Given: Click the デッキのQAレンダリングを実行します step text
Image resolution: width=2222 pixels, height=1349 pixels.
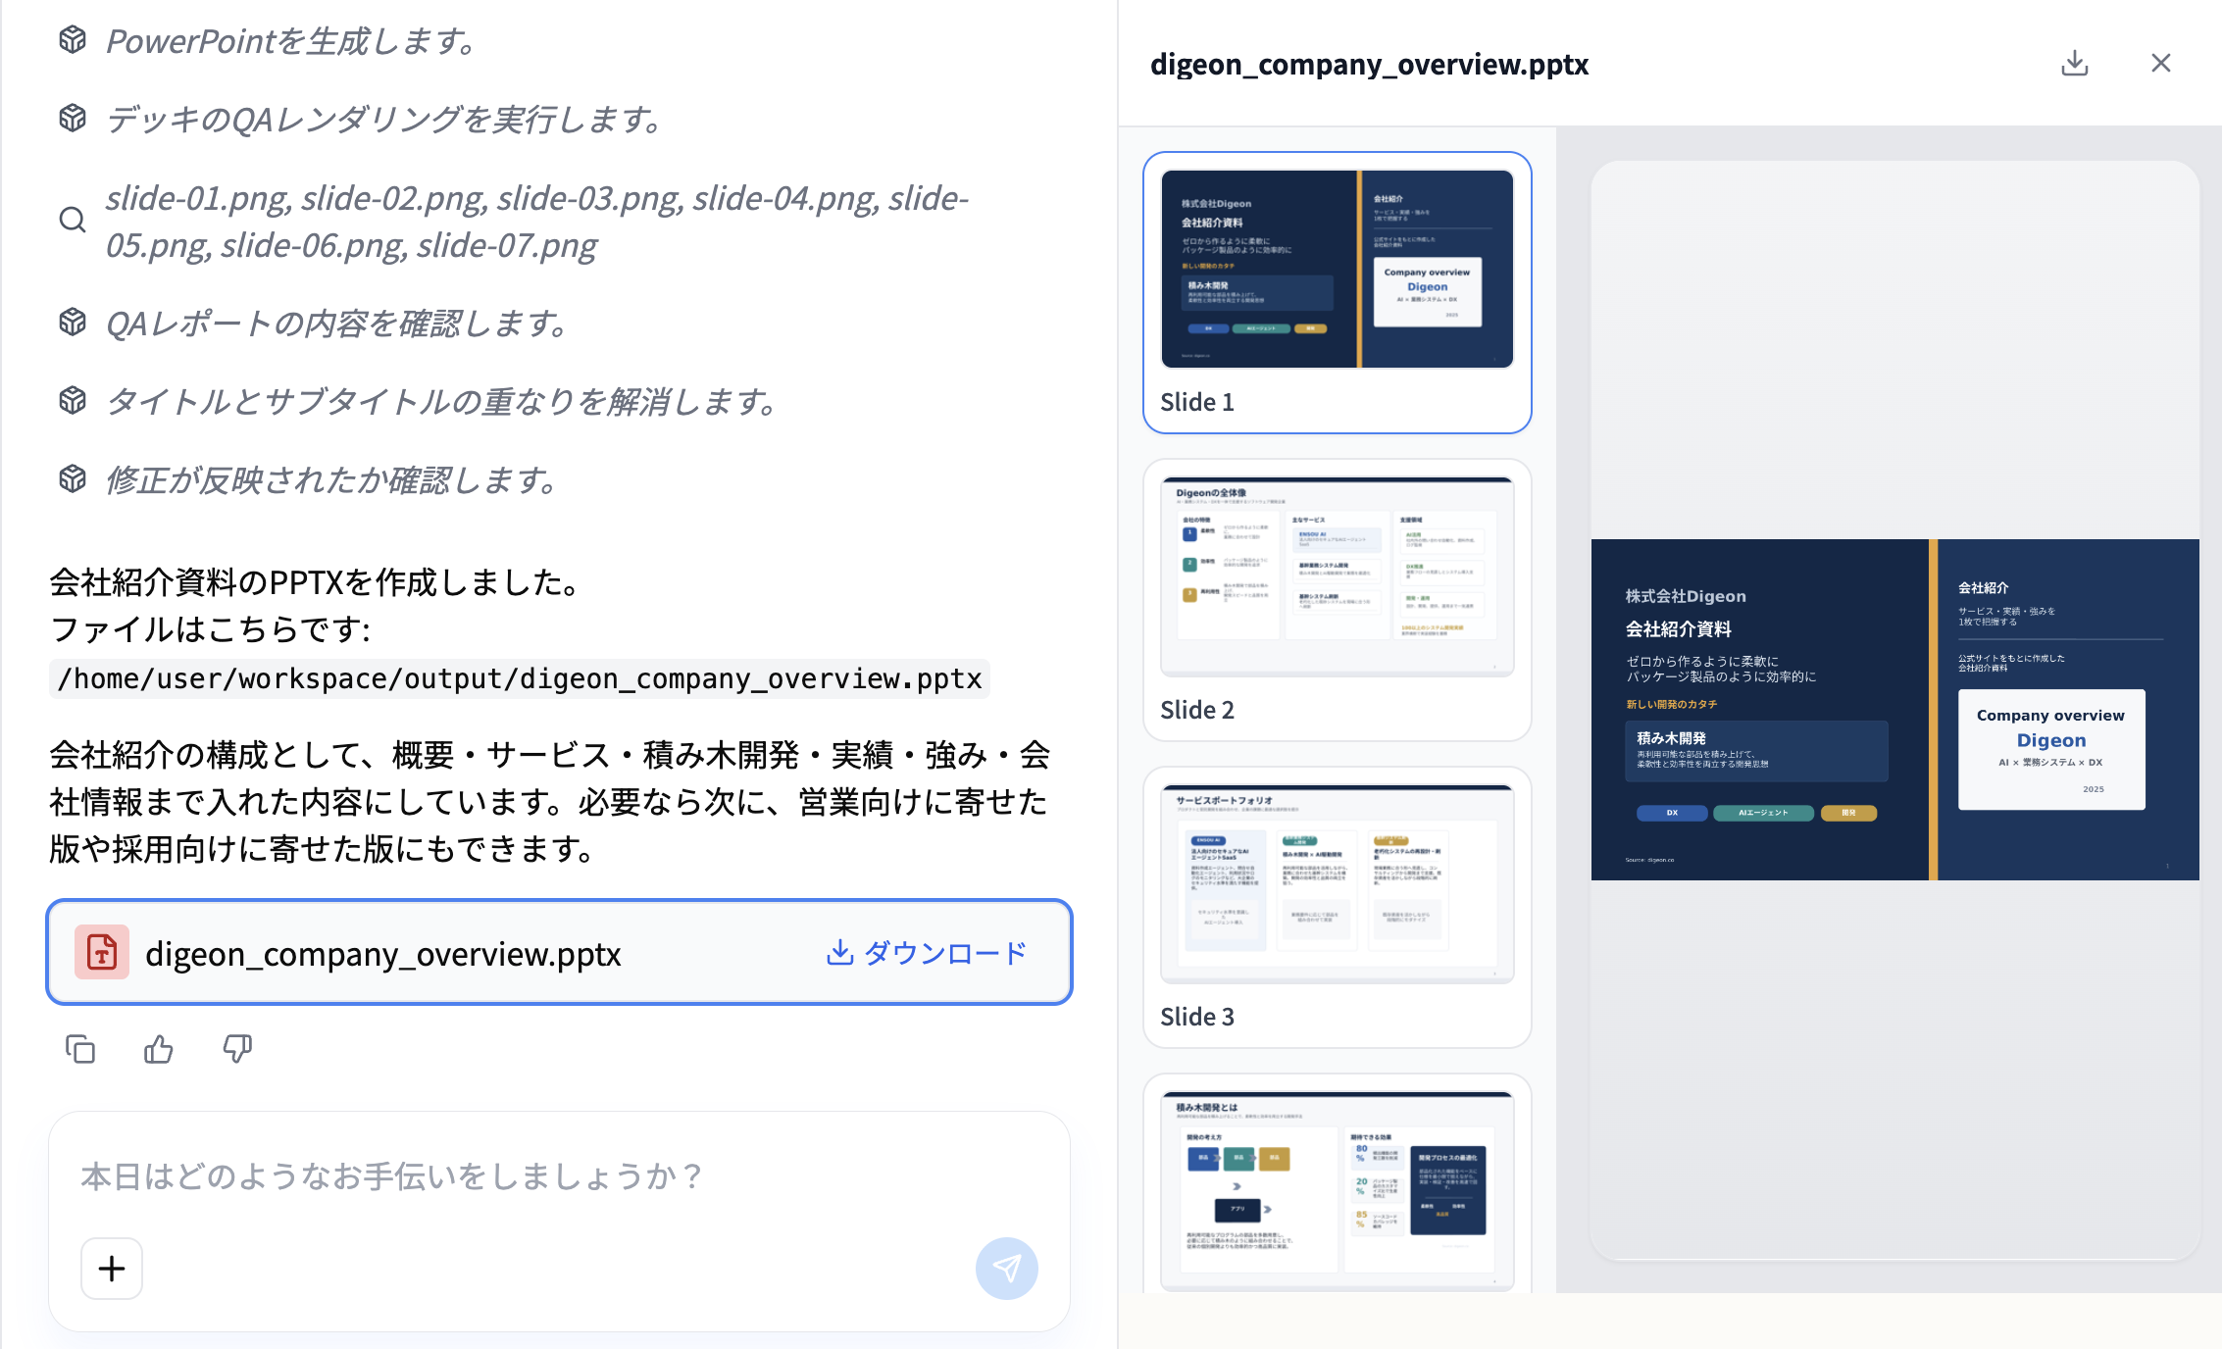Looking at the screenshot, I should coord(385,120).
